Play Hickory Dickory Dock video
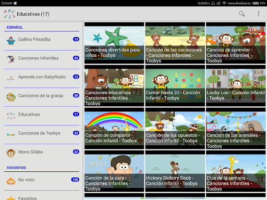The height and width of the screenshot is (200, 267). [175, 171]
